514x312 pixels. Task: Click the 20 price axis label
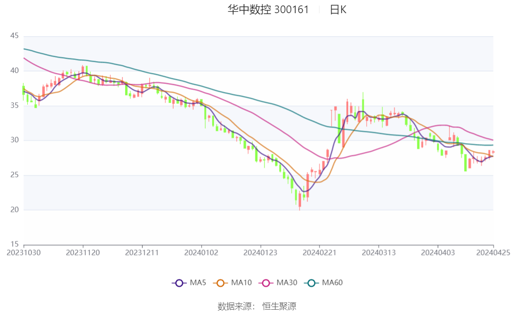point(15,210)
